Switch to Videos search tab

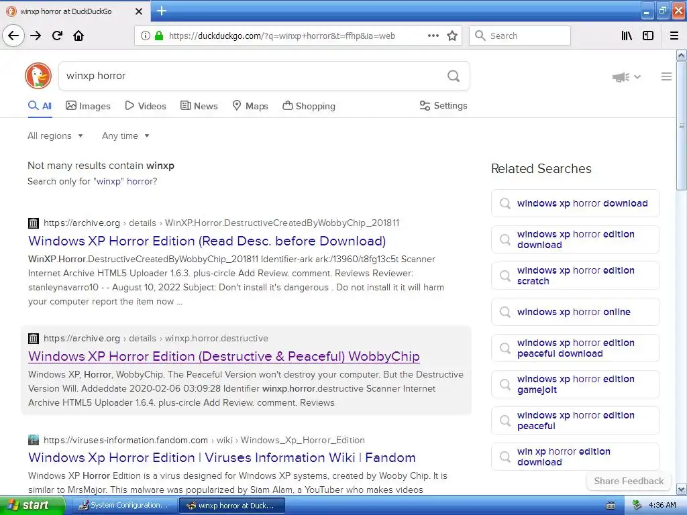(146, 106)
